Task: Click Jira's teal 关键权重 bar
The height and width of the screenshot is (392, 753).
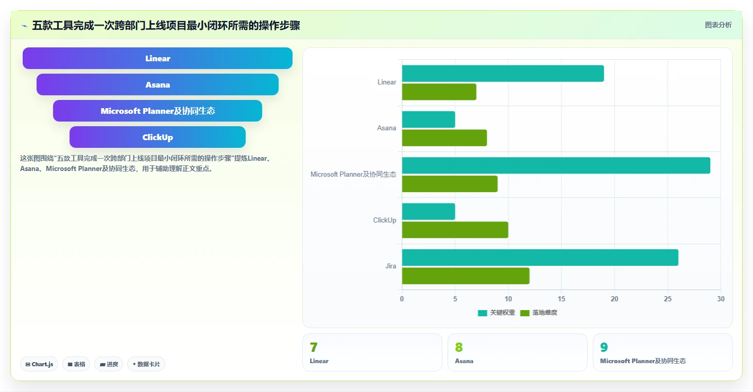Action: tap(540, 258)
